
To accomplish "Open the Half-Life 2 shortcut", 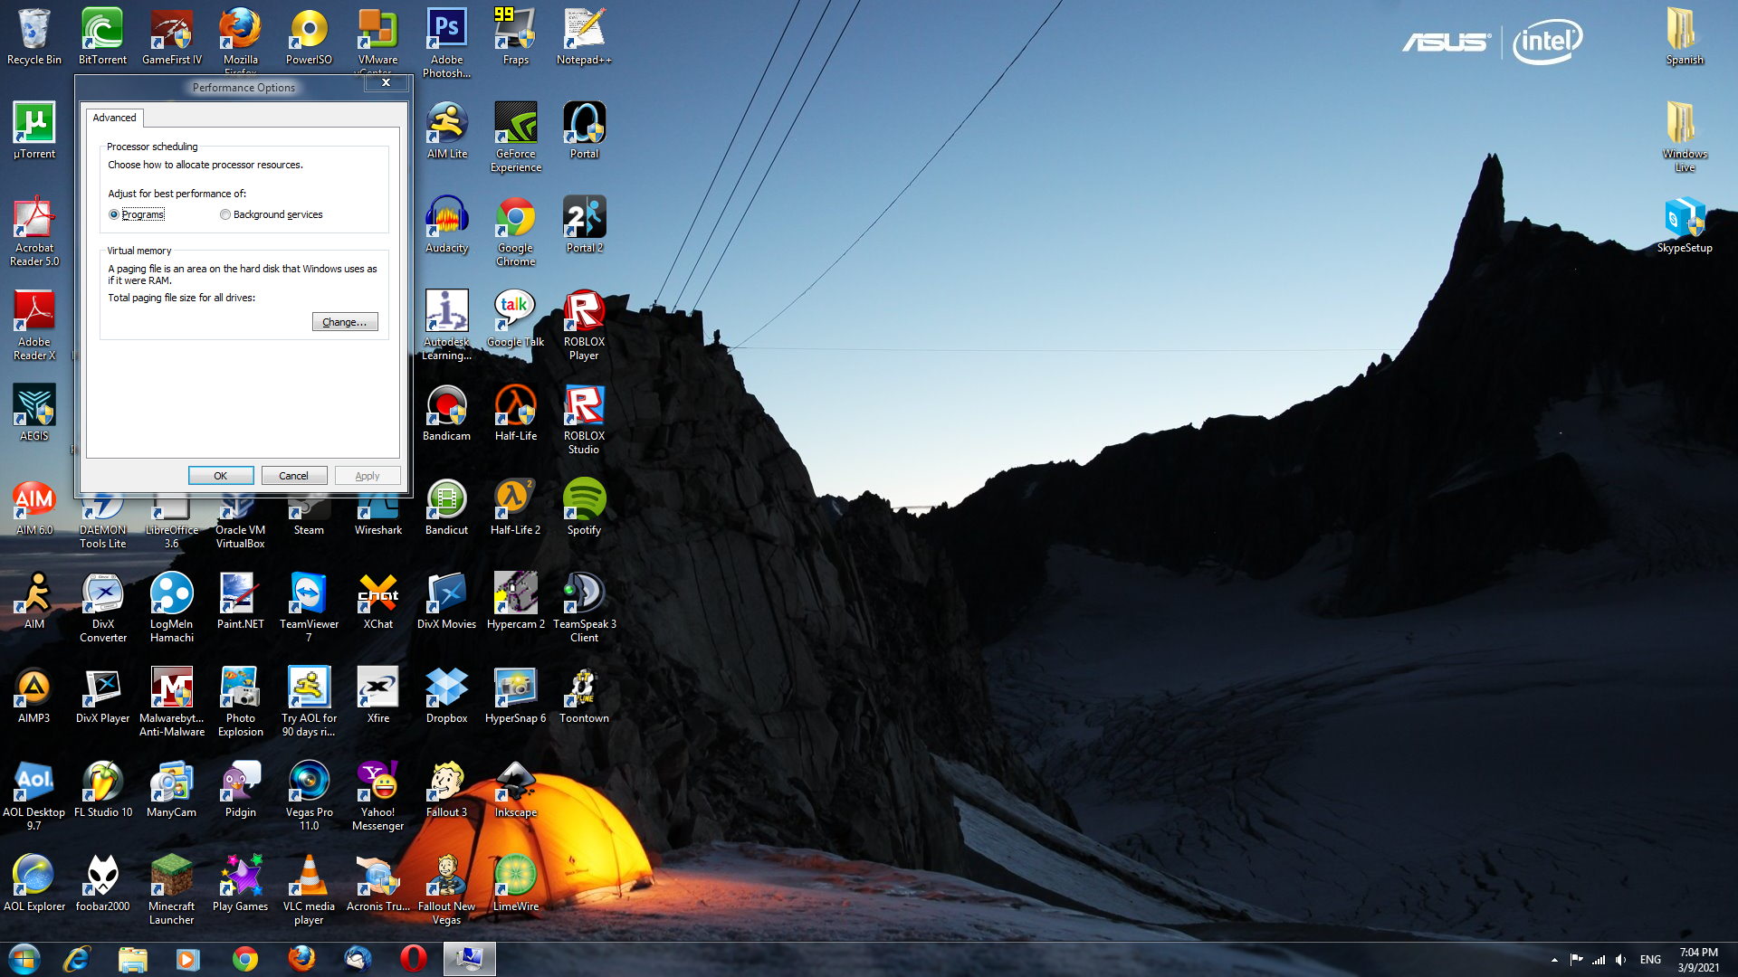I will click(x=515, y=499).
